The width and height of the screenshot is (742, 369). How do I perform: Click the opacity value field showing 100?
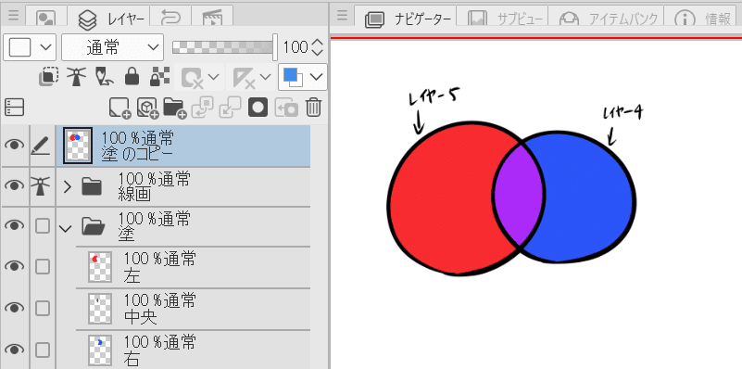[x=296, y=47]
